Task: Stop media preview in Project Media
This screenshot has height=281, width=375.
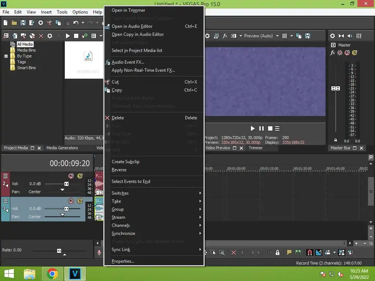Action: pos(76,36)
